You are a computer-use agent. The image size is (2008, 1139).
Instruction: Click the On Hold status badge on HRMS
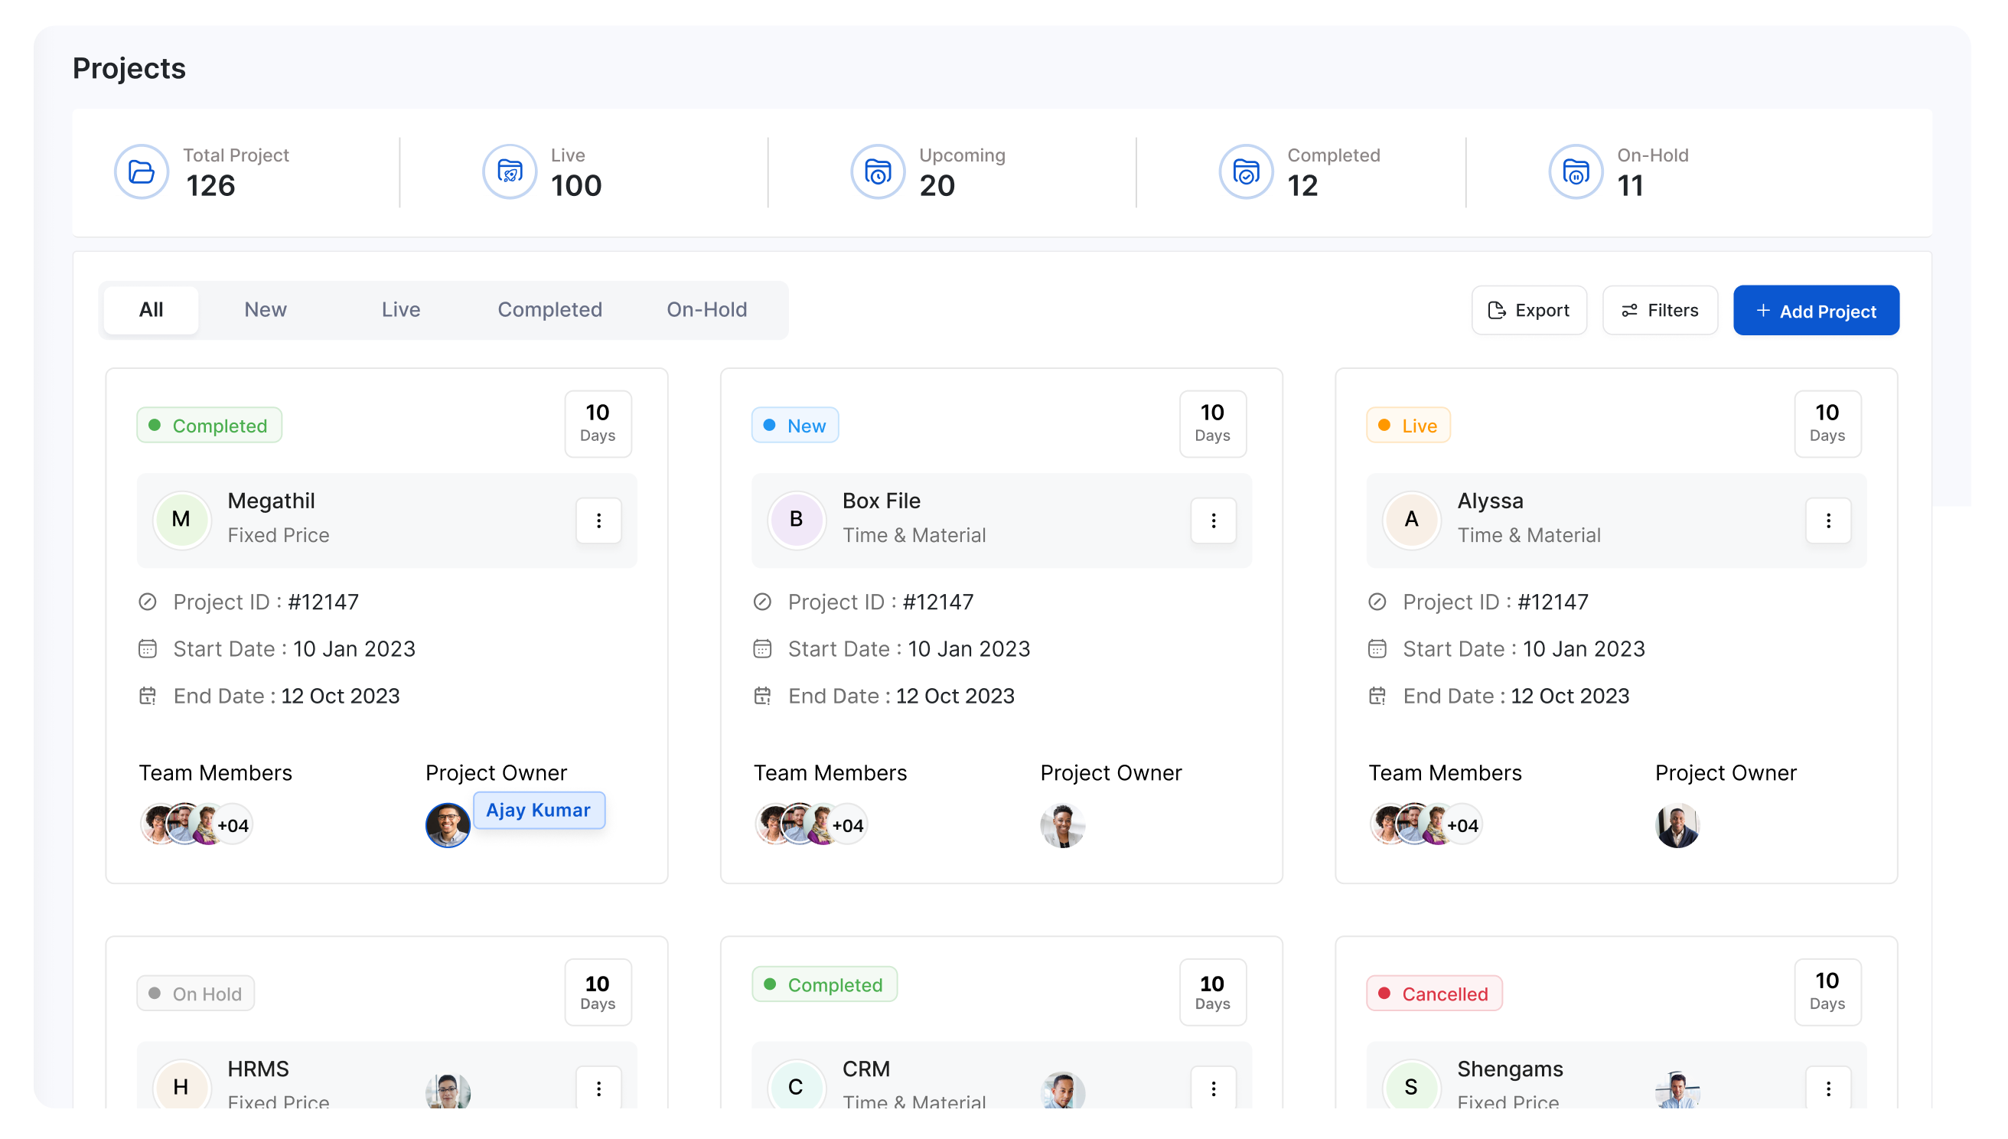click(x=195, y=994)
